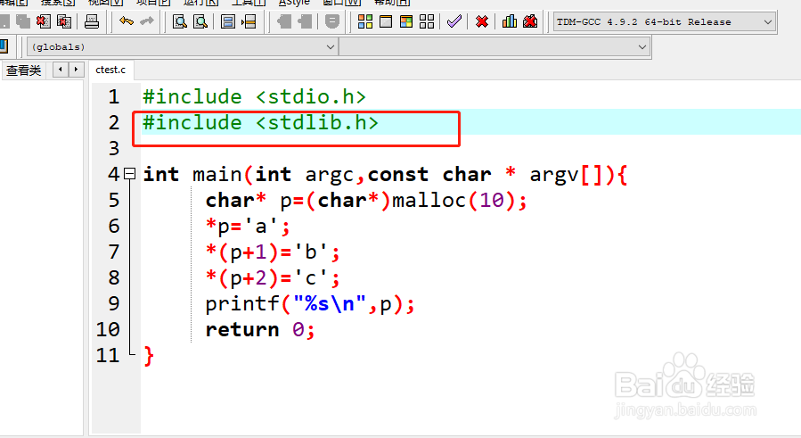Image resolution: width=801 pixels, height=438 pixels.
Task: Open Find with the magnifier icon
Action: tap(180, 21)
